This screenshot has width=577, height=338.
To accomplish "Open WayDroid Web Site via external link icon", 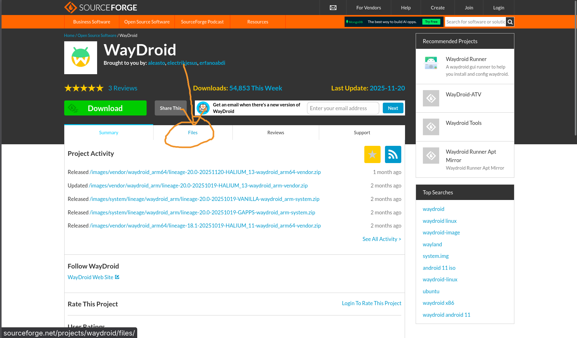I will [117, 277].
